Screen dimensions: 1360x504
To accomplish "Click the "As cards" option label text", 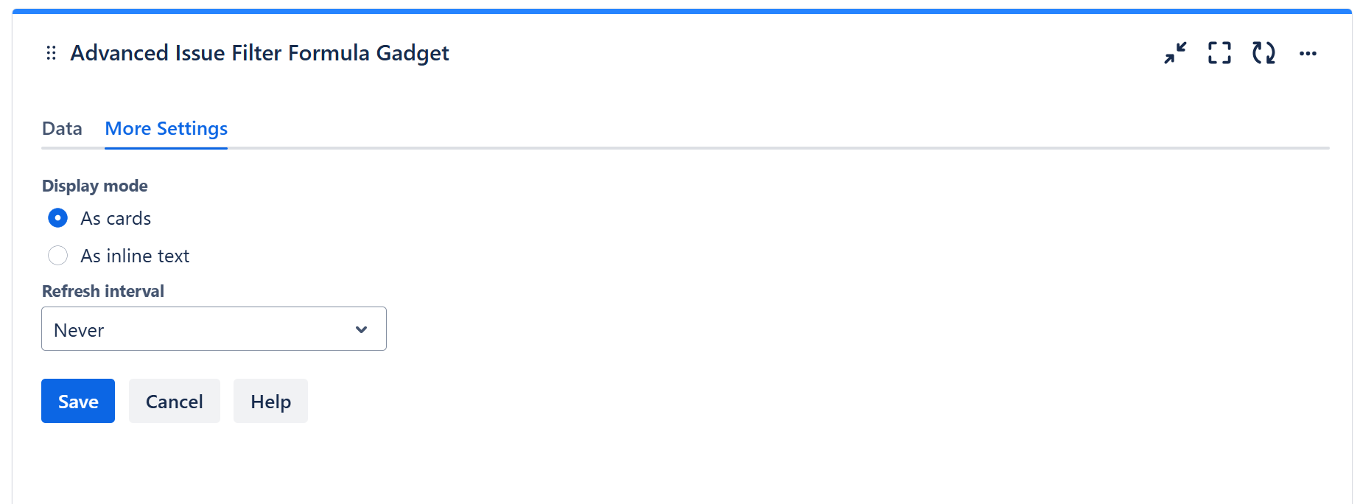I will pos(116,219).
